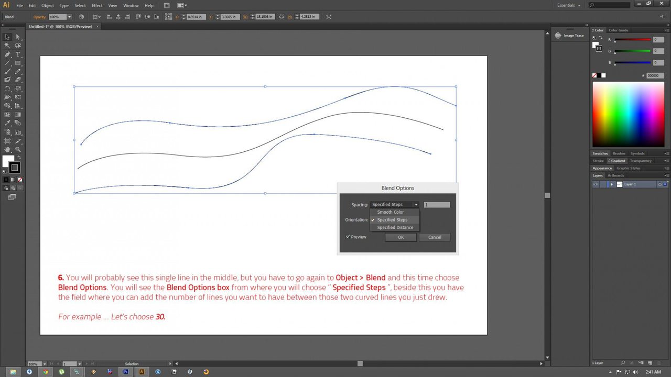Image resolution: width=671 pixels, height=377 pixels.
Task: Select the Pen tool
Action: (x=7, y=54)
